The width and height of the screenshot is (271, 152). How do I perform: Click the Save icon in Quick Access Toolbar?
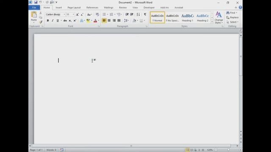point(36,2)
